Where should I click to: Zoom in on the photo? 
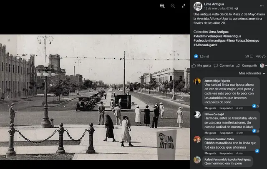[x=162, y=6]
